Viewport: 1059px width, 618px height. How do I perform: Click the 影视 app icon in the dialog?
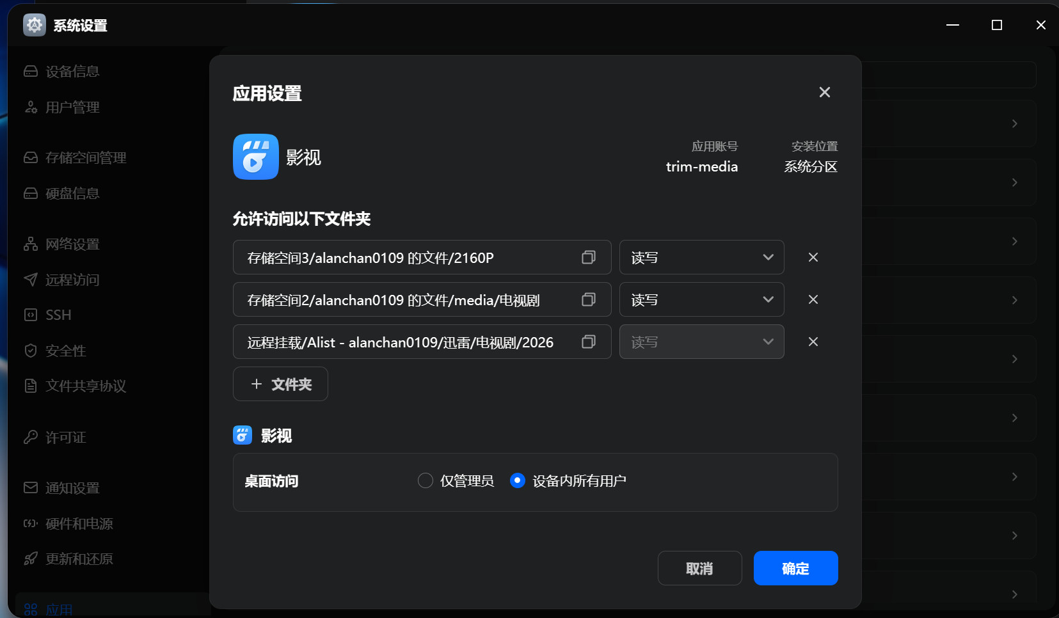255,157
